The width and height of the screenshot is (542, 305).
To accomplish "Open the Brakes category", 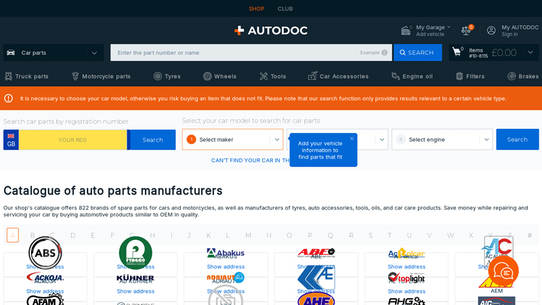I will tap(523, 77).
